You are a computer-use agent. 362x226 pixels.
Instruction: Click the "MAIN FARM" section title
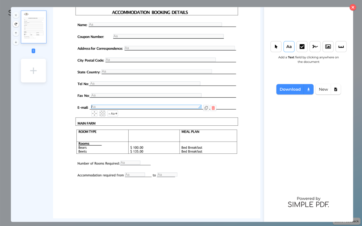click(x=87, y=123)
